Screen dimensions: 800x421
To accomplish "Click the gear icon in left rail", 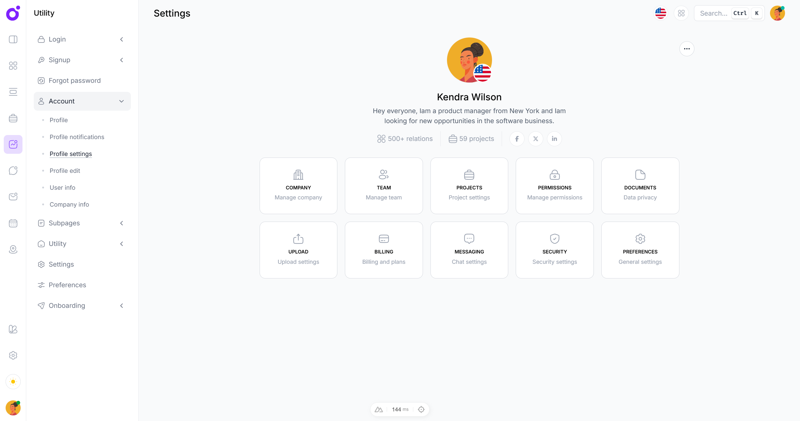I will coord(13,355).
